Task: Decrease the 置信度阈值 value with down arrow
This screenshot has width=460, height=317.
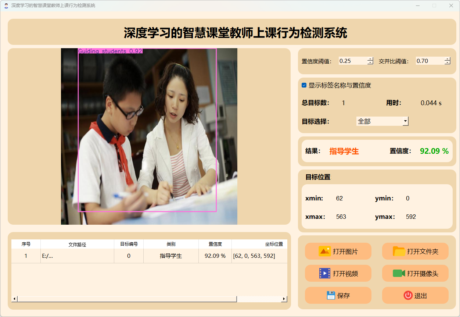Action: (370, 63)
